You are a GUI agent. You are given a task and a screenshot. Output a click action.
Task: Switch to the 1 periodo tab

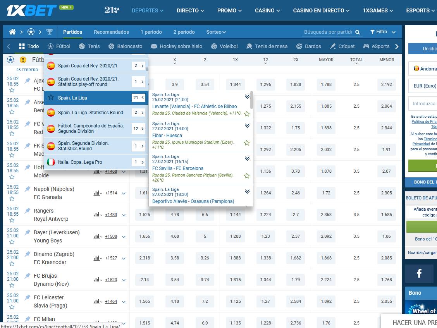pyautogui.click(x=151, y=32)
